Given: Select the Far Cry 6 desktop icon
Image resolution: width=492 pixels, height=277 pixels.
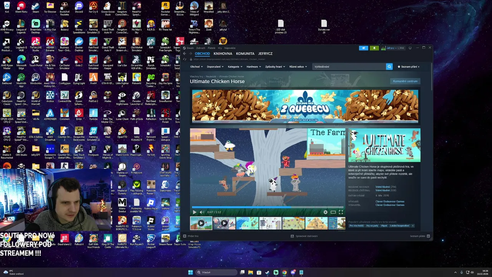Looking at the screenshot, I should tap(93, 7).
